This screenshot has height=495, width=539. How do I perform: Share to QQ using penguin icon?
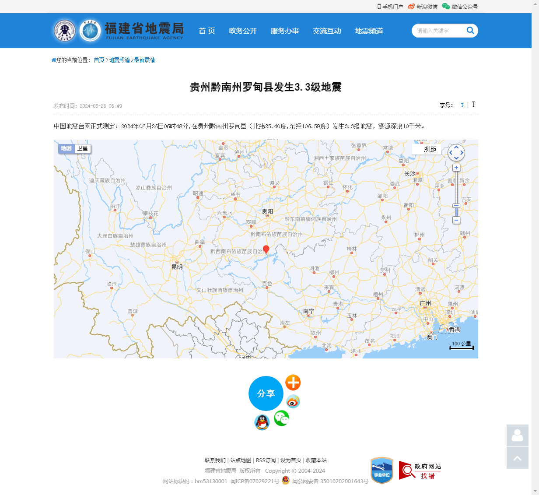pyautogui.click(x=262, y=422)
